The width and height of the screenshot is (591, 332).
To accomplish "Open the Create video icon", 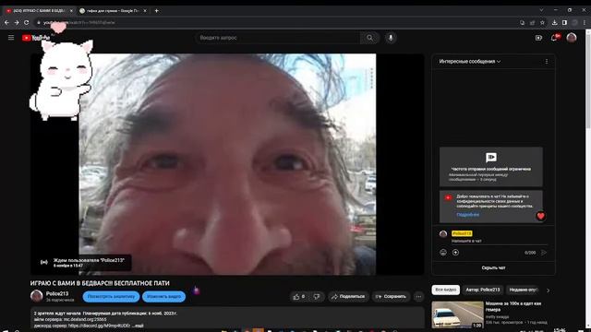I will tap(538, 38).
